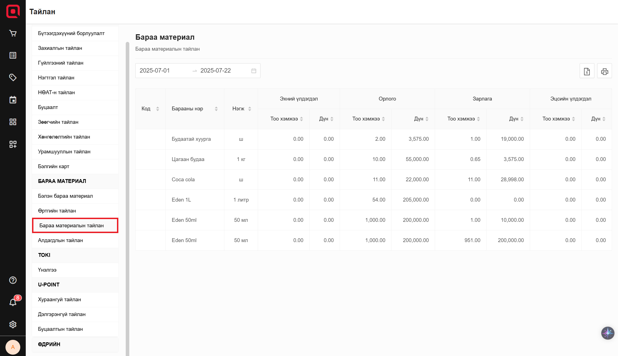Open Өртгийн тайлан report
The image size is (618, 356).
pos(57,211)
